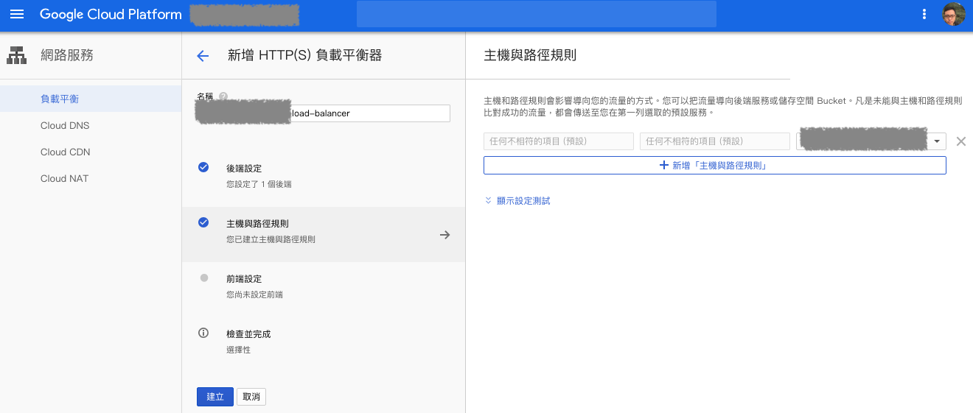Expand 顯示設定測試 section
This screenshot has height=413, width=973.
click(x=517, y=201)
